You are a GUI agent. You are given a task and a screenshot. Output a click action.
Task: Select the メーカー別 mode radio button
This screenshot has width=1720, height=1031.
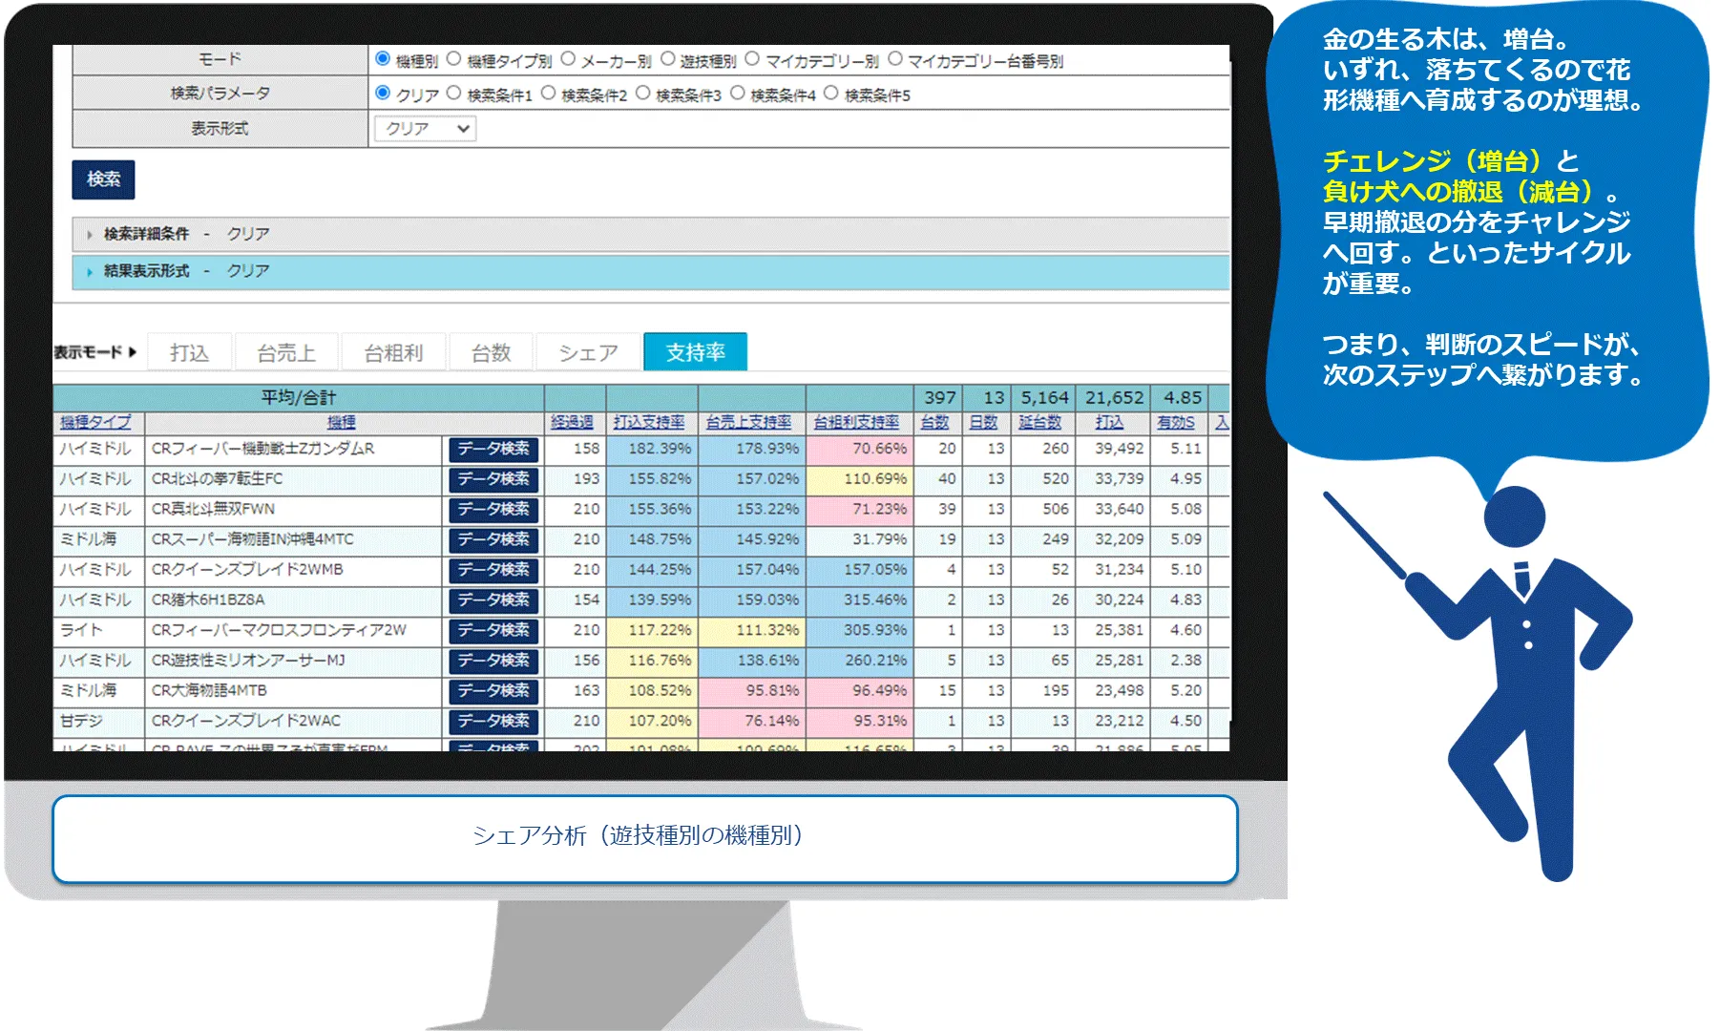click(x=568, y=59)
